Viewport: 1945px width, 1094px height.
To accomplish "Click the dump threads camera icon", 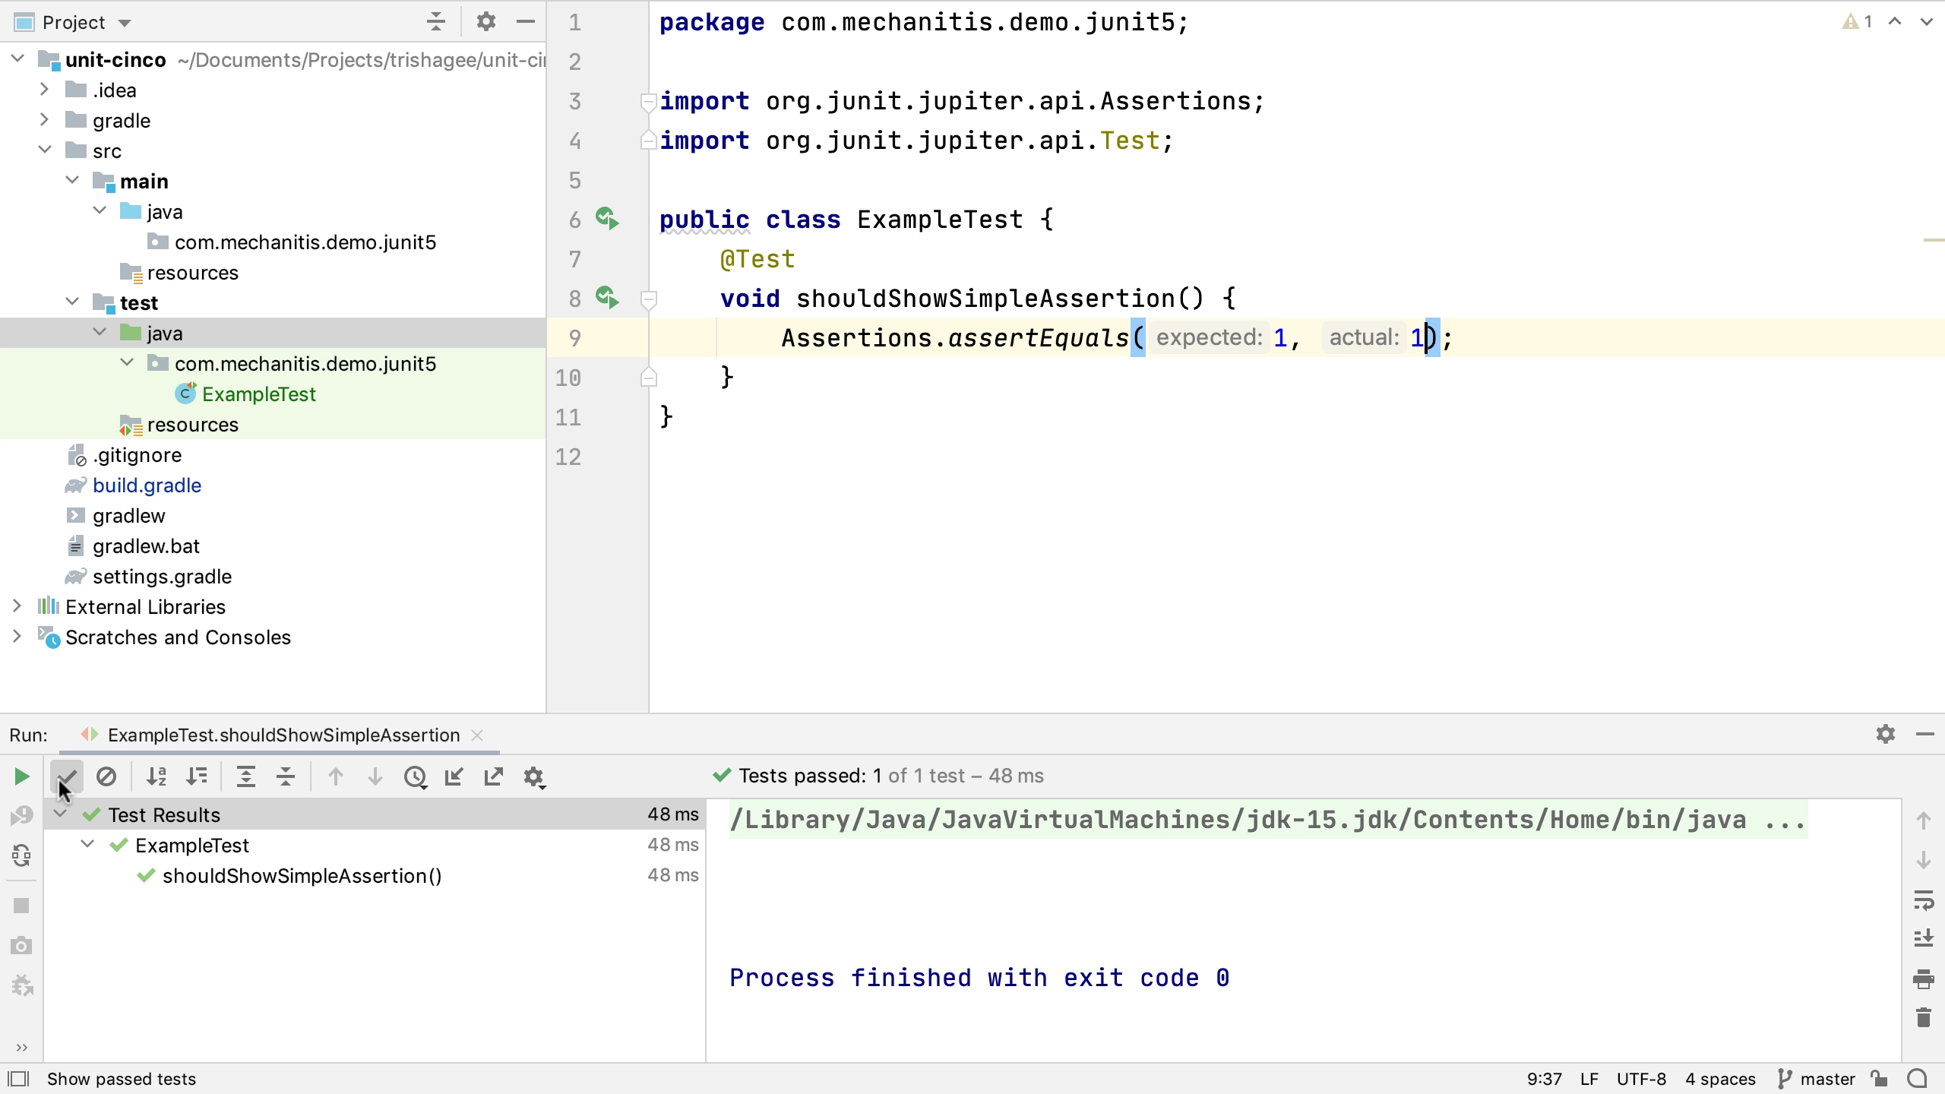I will pos(21,945).
